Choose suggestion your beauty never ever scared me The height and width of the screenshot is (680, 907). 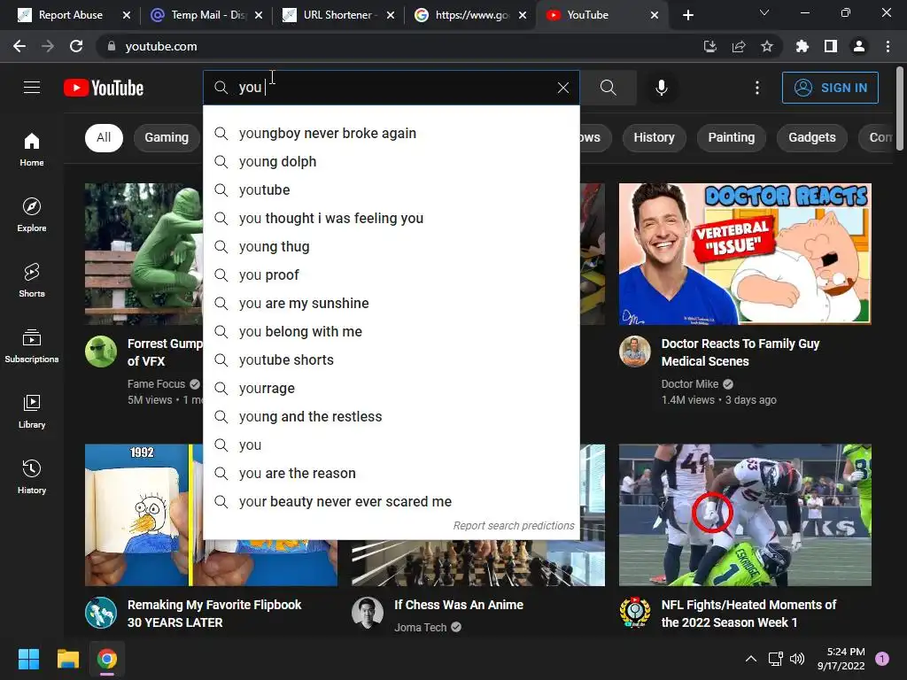tap(391, 501)
